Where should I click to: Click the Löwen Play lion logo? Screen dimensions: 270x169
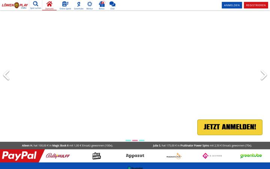[15, 5]
